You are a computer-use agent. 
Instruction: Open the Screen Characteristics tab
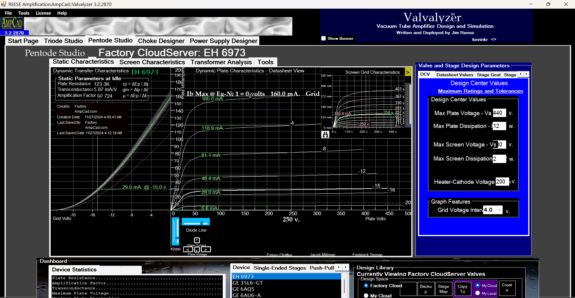click(x=152, y=62)
